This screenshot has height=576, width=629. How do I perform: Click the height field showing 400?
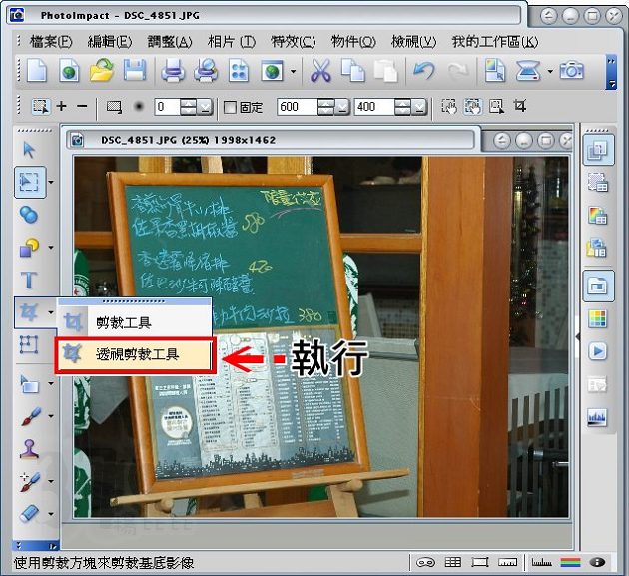coord(373,107)
